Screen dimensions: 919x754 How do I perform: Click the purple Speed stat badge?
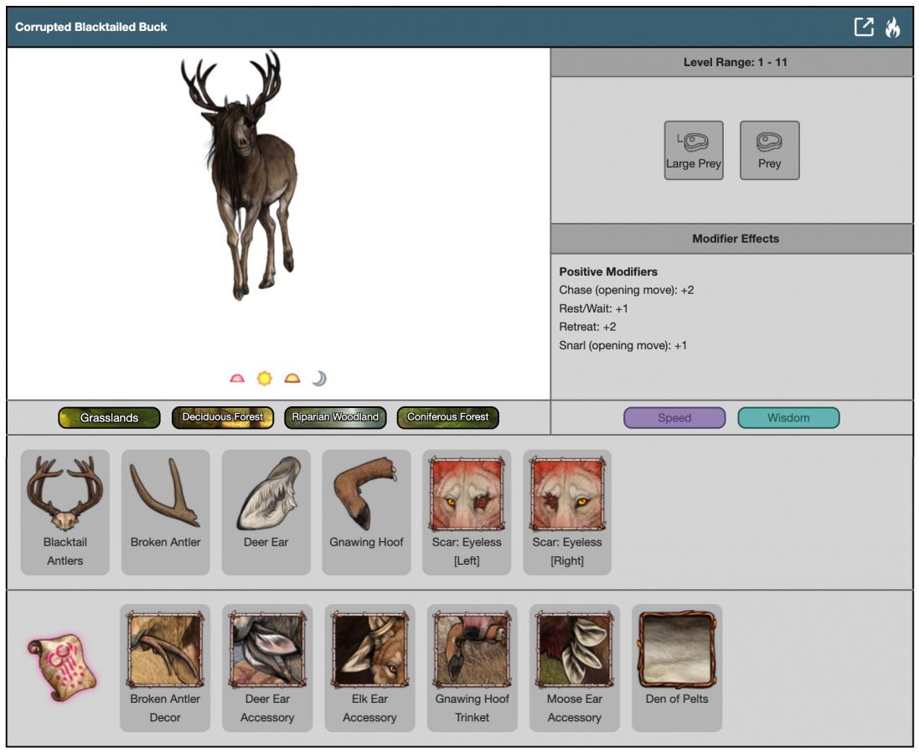(x=674, y=418)
